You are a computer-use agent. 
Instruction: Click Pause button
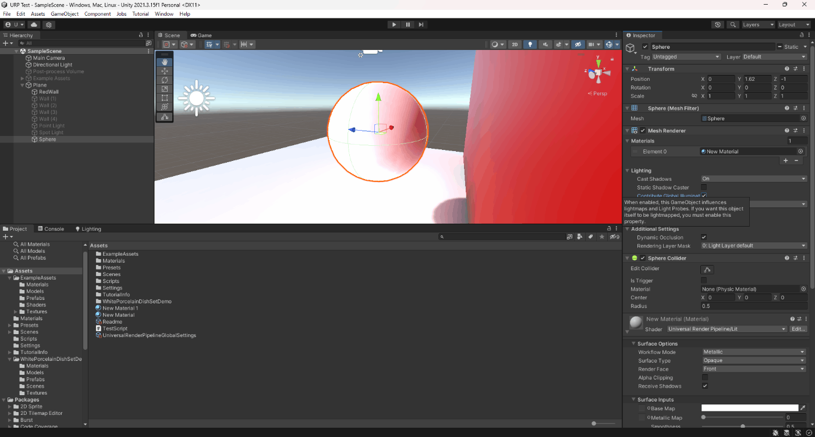coord(408,25)
